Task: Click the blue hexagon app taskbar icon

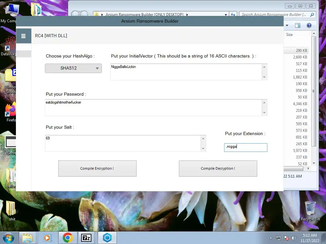Action: tap(107, 238)
